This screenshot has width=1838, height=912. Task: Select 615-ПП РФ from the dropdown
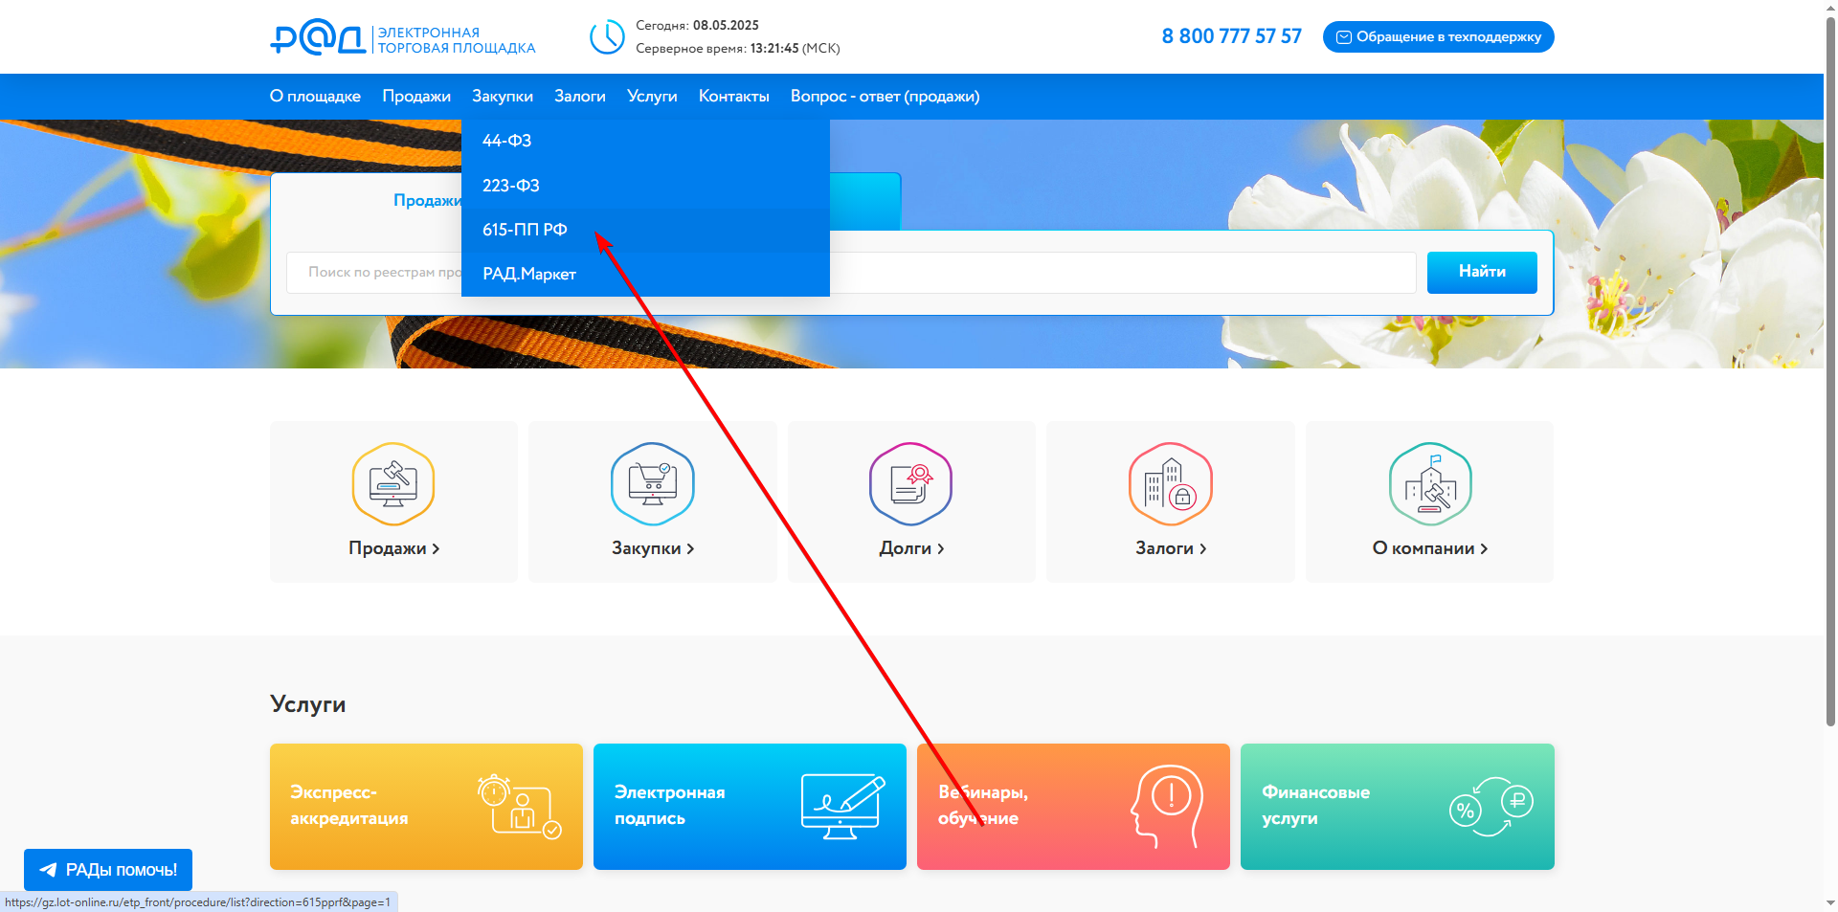(x=645, y=230)
